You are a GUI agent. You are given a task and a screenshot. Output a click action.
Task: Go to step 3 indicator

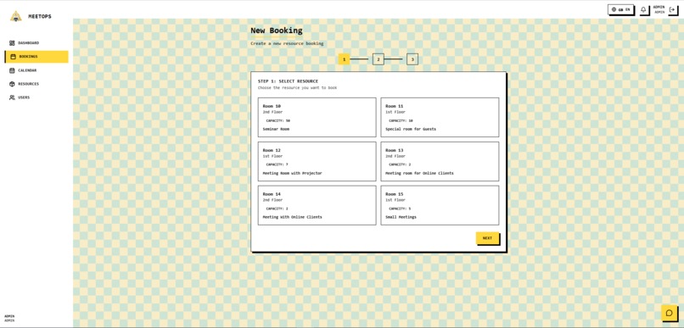412,59
